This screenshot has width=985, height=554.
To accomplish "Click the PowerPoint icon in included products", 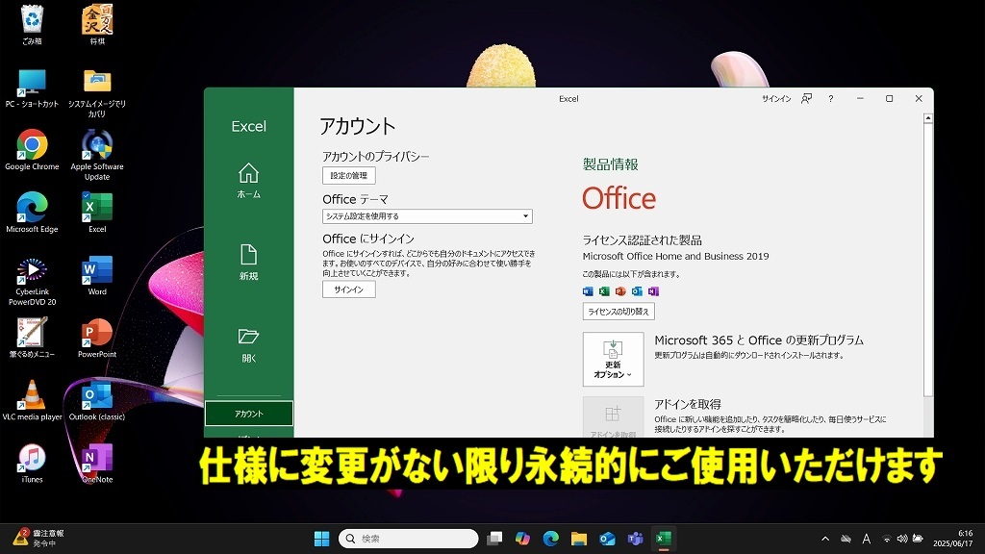I will click(x=620, y=291).
